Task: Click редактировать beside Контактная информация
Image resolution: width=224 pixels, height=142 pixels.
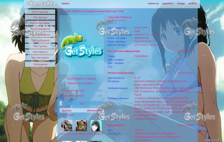Action: click(x=186, y=51)
